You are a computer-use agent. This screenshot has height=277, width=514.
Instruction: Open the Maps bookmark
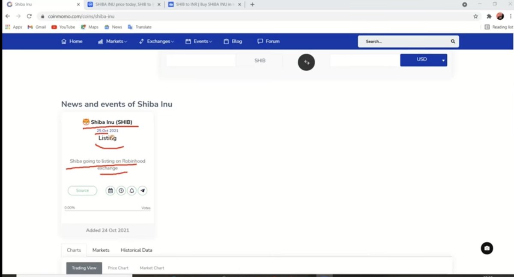click(x=90, y=27)
